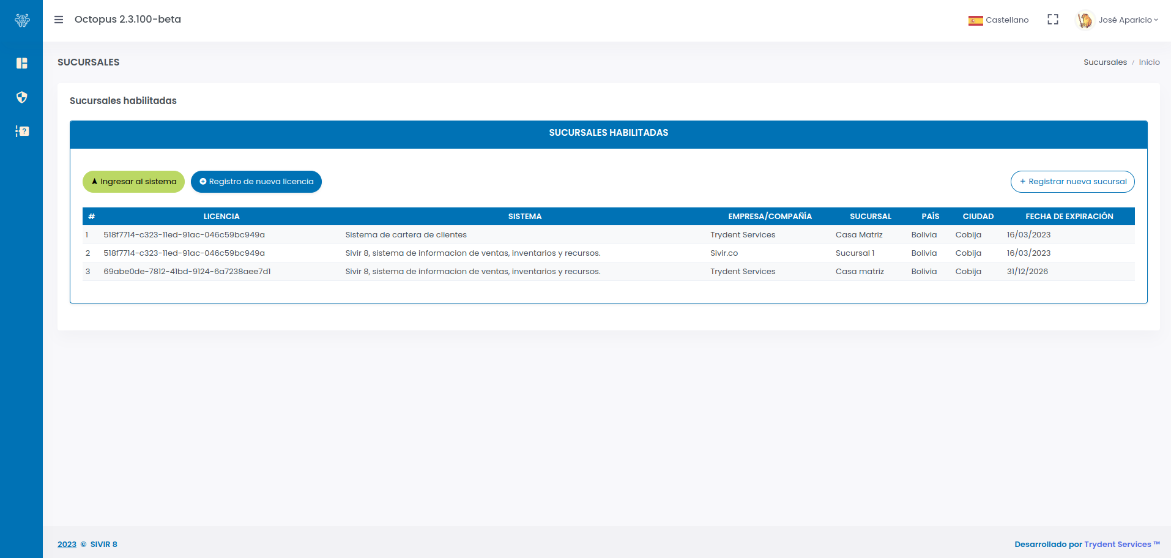The image size is (1171, 558).
Task: Open the Trydent Services footer link
Action: (x=1117, y=545)
